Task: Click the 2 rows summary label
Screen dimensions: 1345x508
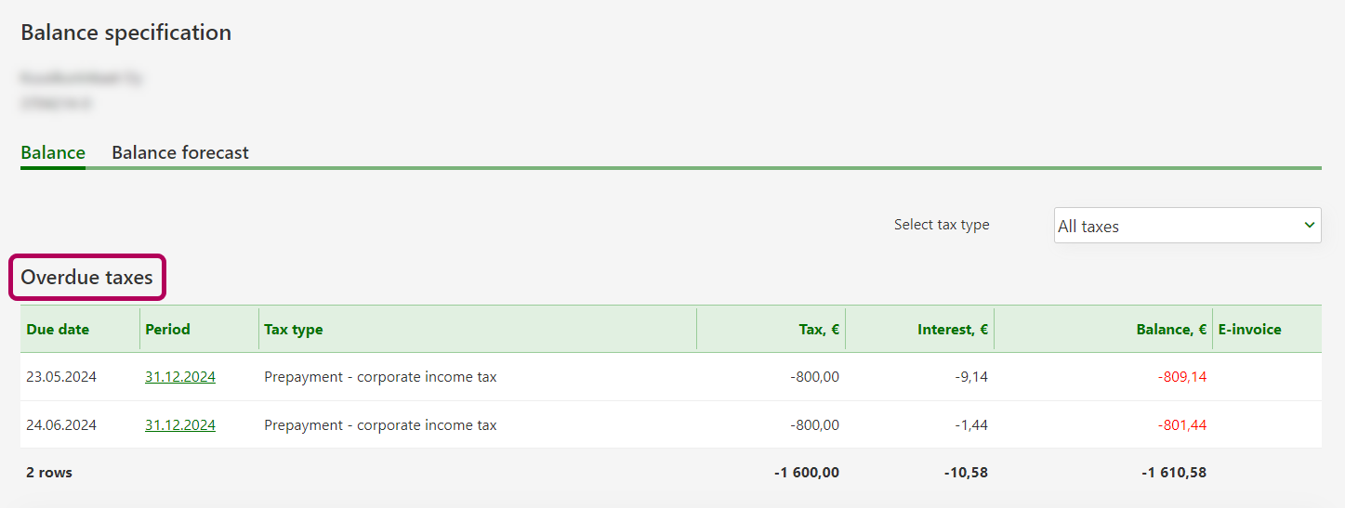Action: pos(49,473)
